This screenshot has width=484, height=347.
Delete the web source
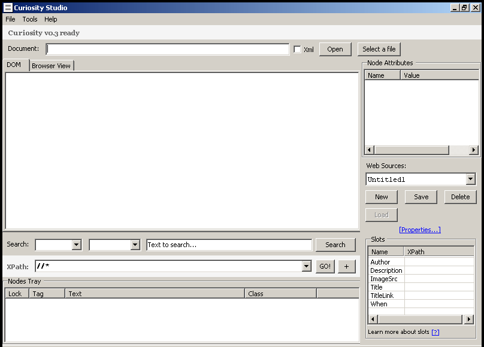coord(460,197)
